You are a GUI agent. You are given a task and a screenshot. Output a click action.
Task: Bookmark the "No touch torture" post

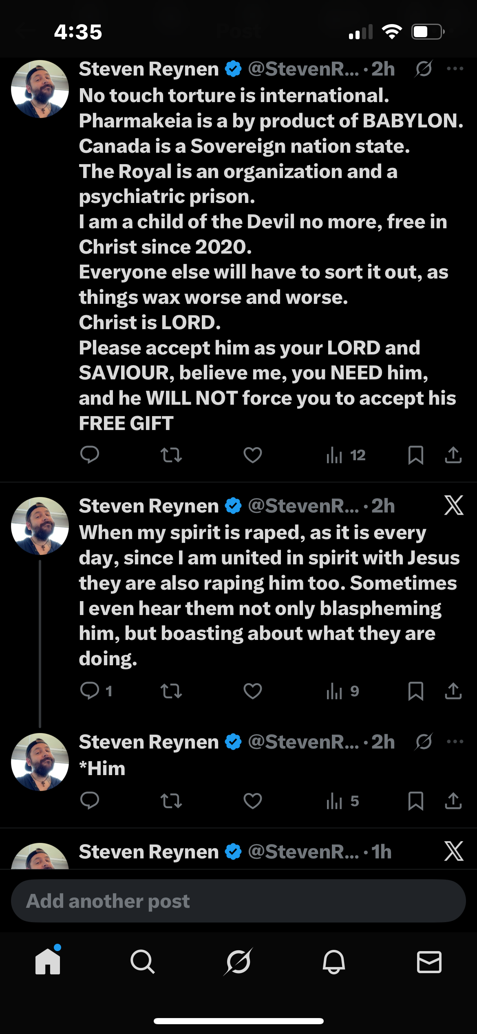[415, 455]
